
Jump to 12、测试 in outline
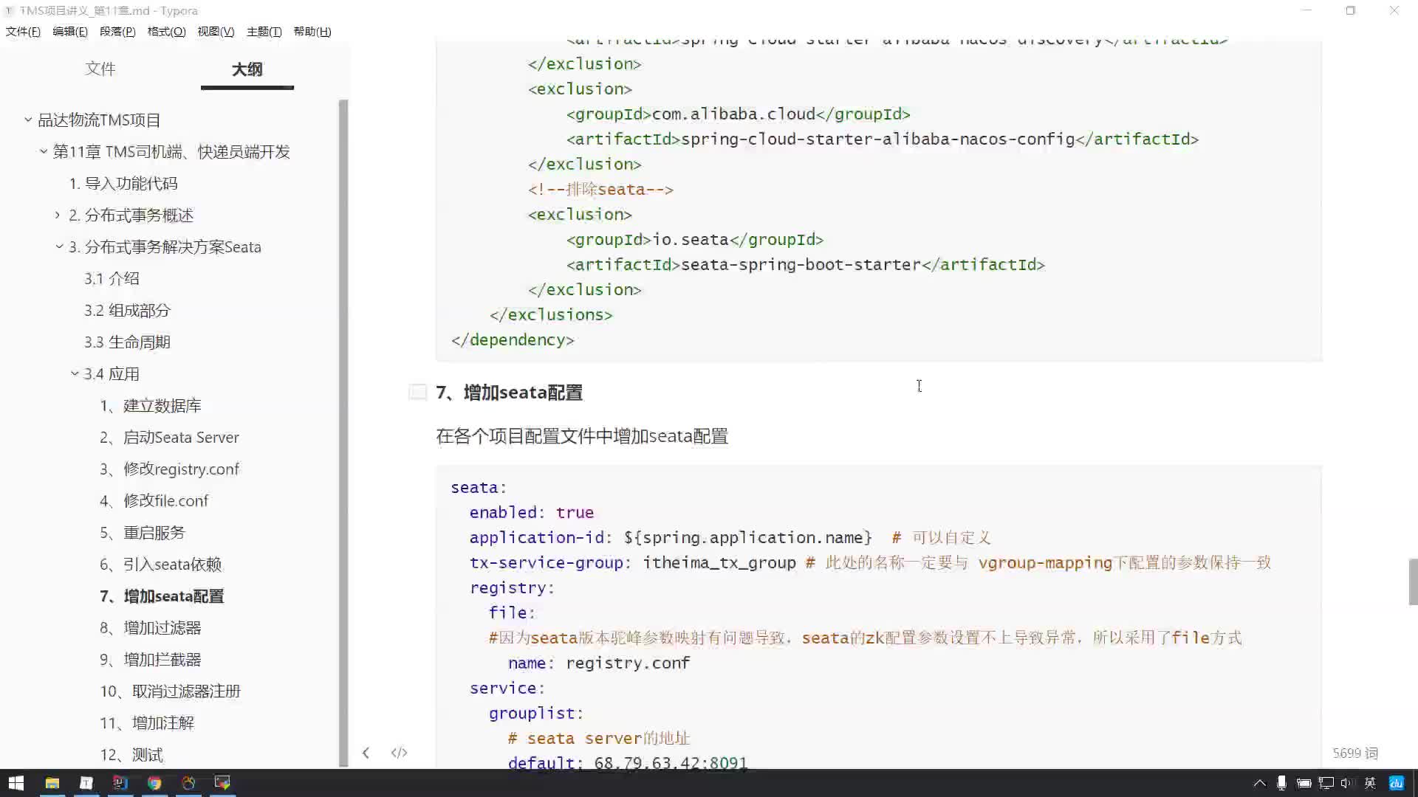[131, 754]
